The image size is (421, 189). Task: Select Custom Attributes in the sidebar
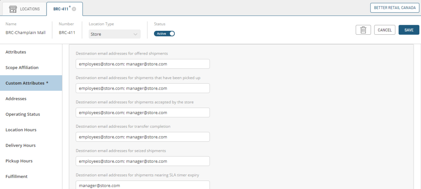point(27,83)
